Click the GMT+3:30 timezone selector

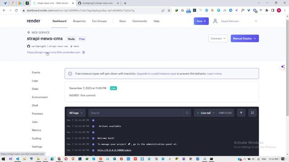point(225,113)
